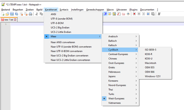Switch to the new 1.txt document tab
The width and height of the screenshot is (184, 110).
(x=8, y=20)
